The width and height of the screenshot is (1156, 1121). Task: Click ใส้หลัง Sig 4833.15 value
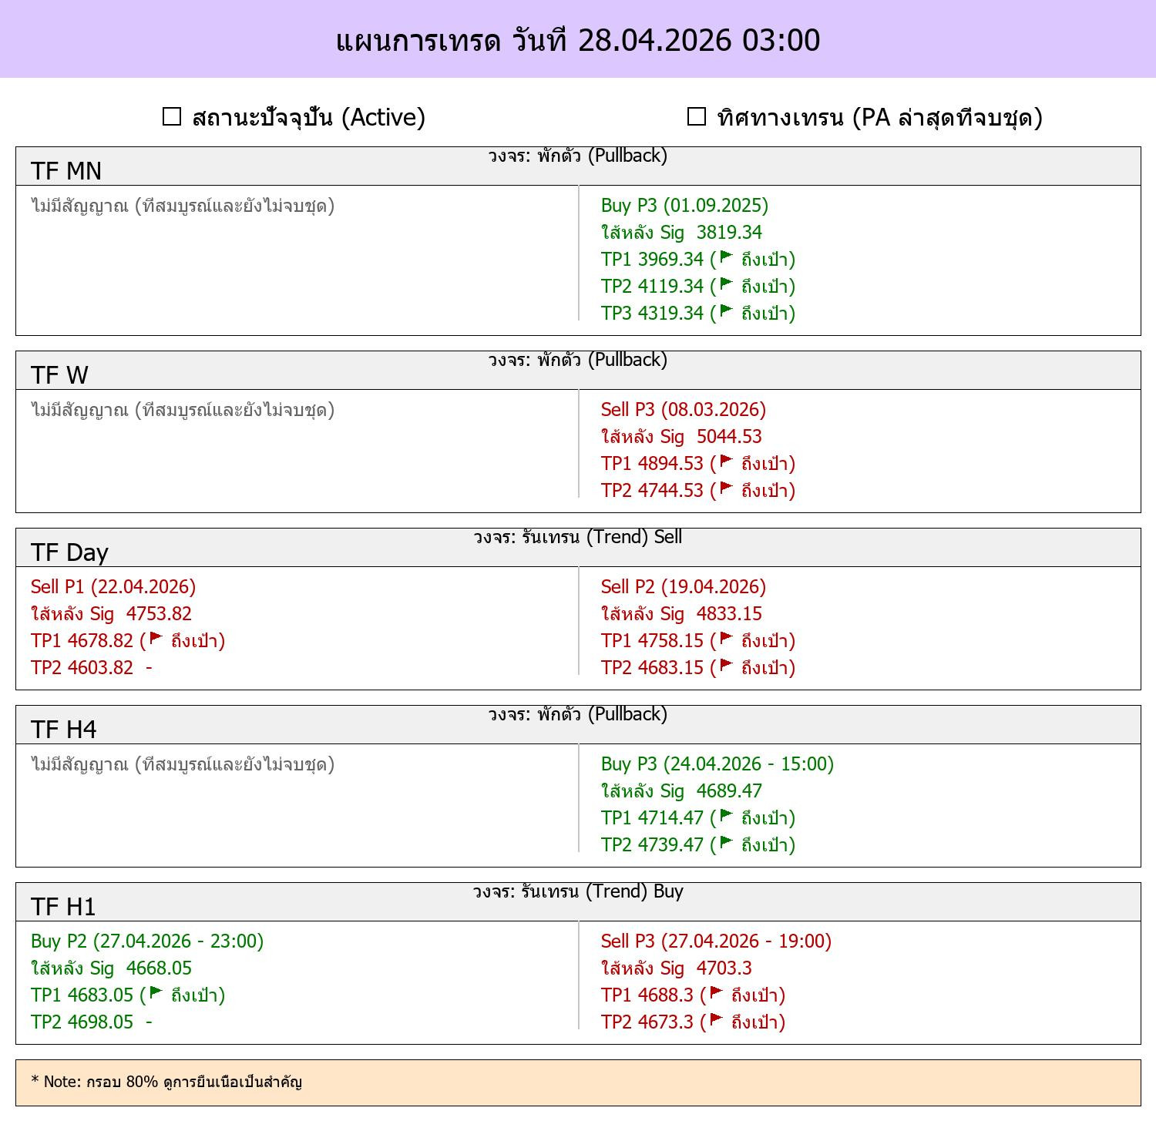point(681,613)
